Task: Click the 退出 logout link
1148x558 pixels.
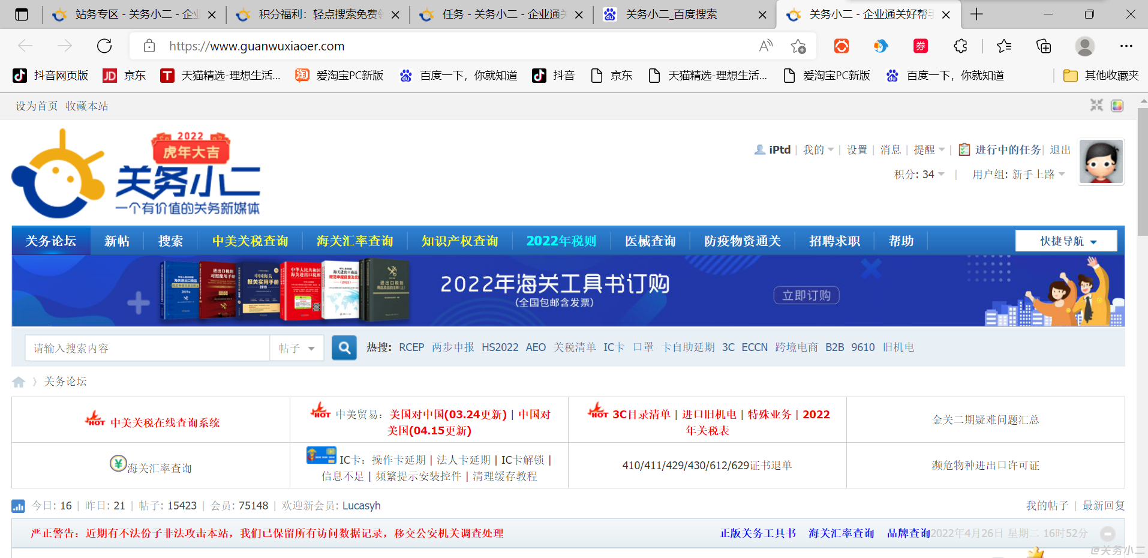Action: (x=1060, y=150)
